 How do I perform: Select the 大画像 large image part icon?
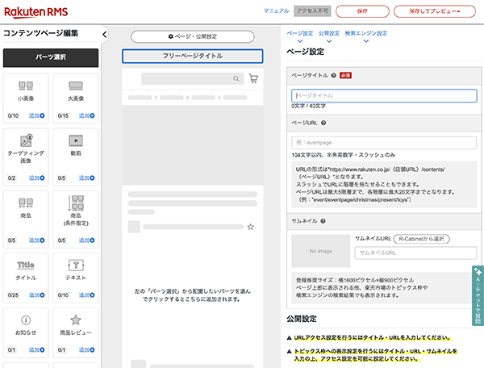76,86
